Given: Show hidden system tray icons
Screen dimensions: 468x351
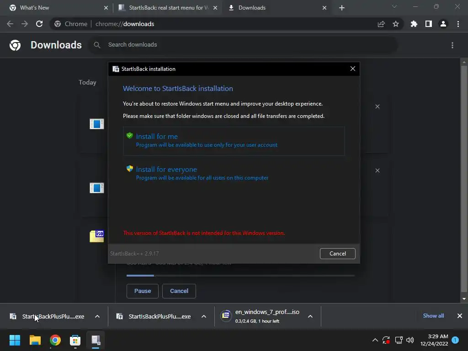Looking at the screenshot, I should pyautogui.click(x=375, y=340).
